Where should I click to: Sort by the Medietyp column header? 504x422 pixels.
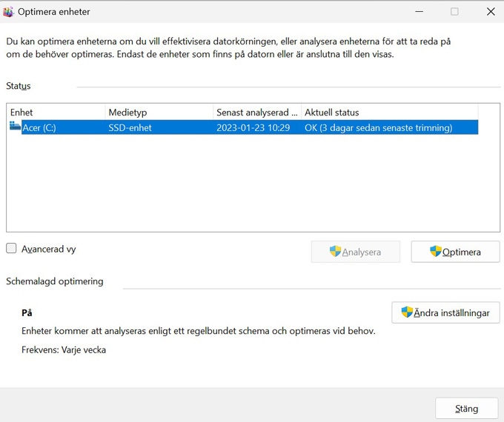pyautogui.click(x=159, y=113)
